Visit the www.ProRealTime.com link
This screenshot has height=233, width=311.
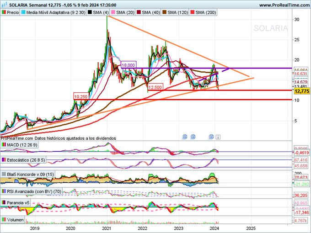coord(284,5)
